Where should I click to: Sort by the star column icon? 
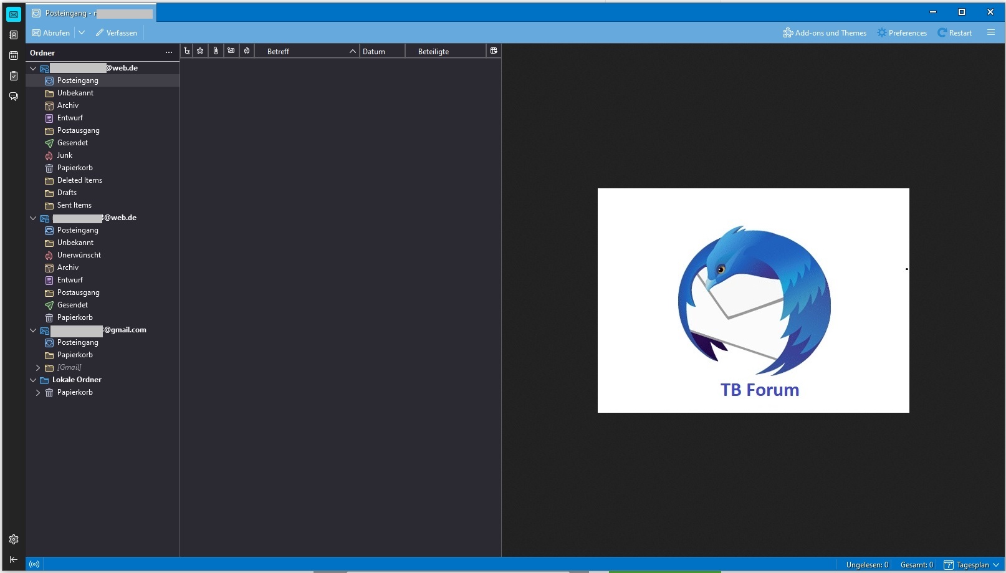[x=200, y=51]
